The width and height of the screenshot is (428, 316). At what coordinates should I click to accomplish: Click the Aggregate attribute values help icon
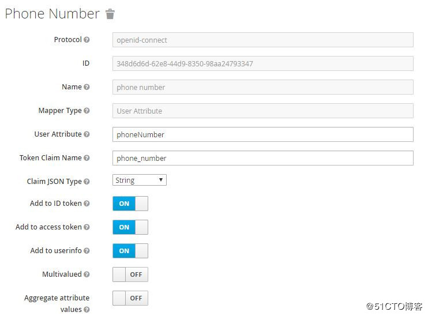[87, 310]
